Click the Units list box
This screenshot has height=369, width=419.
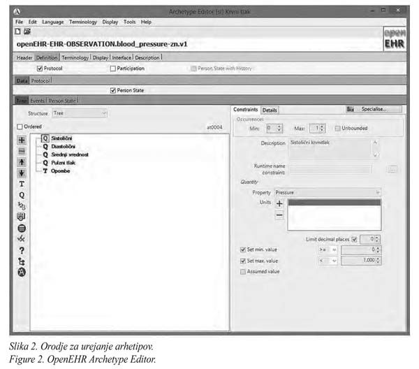pos(334,215)
